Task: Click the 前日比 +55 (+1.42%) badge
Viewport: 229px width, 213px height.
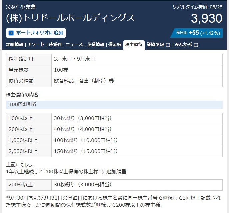Action: coord(197,33)
